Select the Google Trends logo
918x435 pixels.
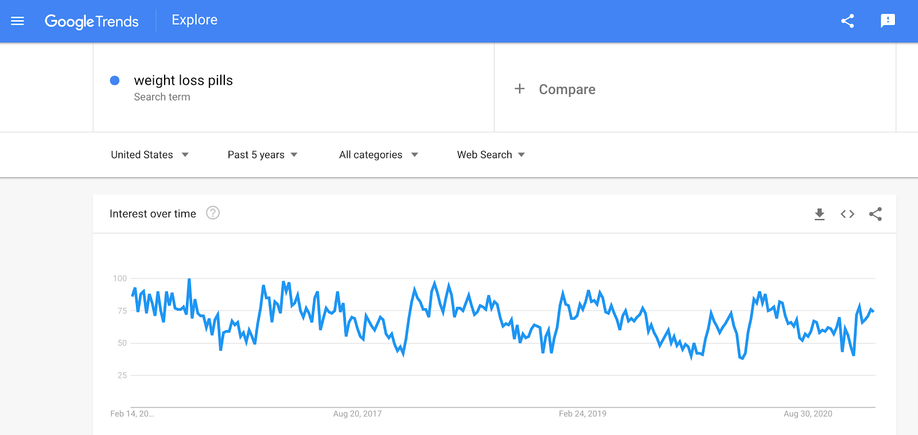point(92,21)
